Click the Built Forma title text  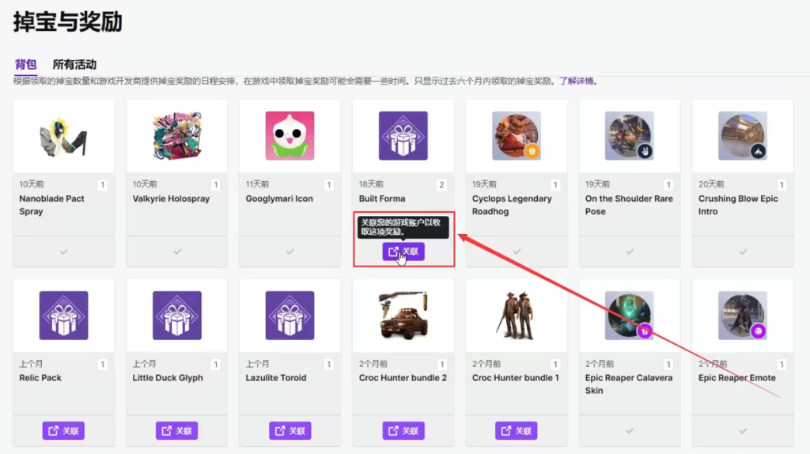(382, 199)
